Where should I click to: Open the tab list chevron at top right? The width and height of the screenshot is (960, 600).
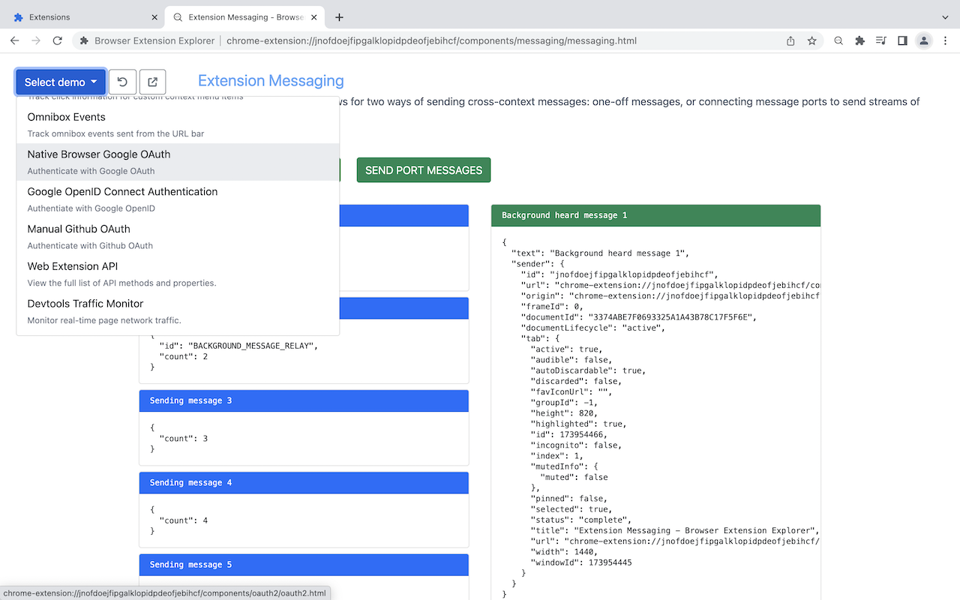pyautogui.click(x=944, y=16)
